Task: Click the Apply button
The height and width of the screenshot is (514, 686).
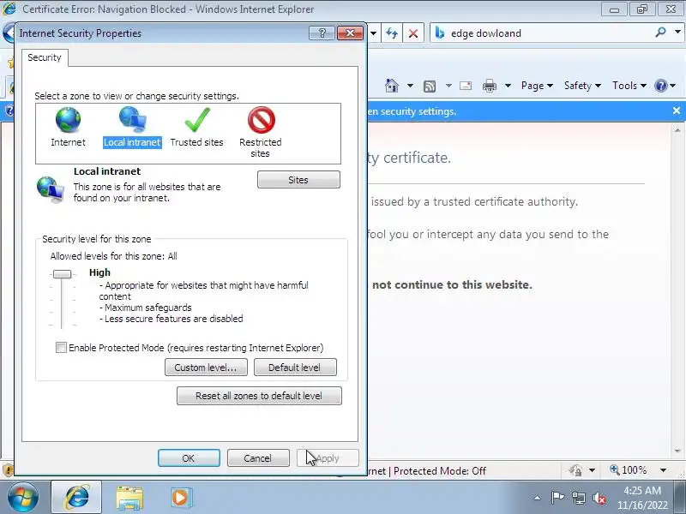Action: pos(328,458)
